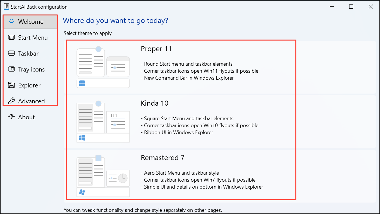Click "Corner taskbar icons open Win10 flyouts" line
Screen dimensions: 380x214
coord(200,125)
